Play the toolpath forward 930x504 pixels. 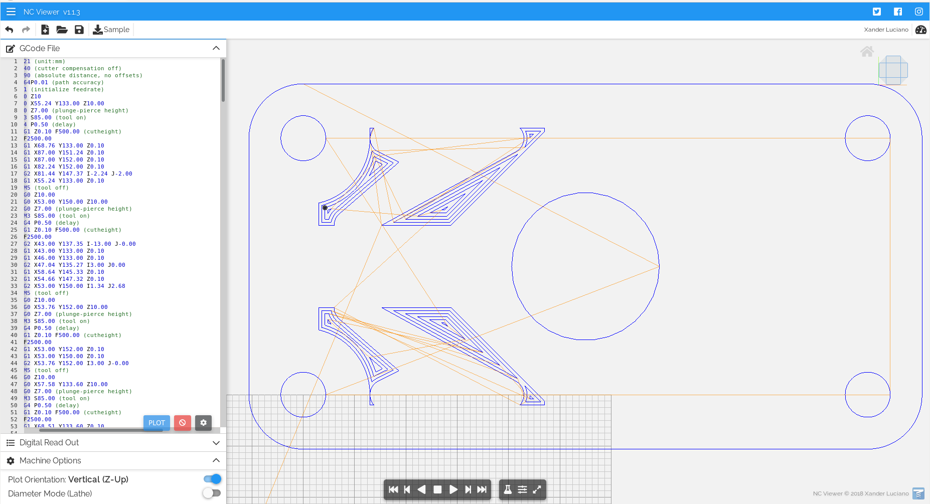pyautogui.click(x=453, y=489)
